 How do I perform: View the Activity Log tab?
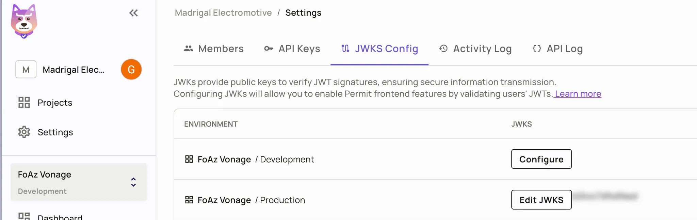482,49
